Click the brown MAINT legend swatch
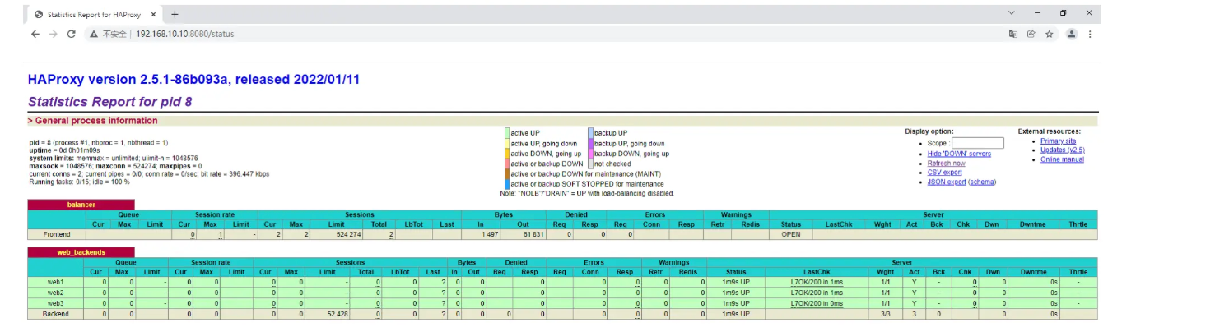Screen dimensions: 1215x332 coord(507,174)
